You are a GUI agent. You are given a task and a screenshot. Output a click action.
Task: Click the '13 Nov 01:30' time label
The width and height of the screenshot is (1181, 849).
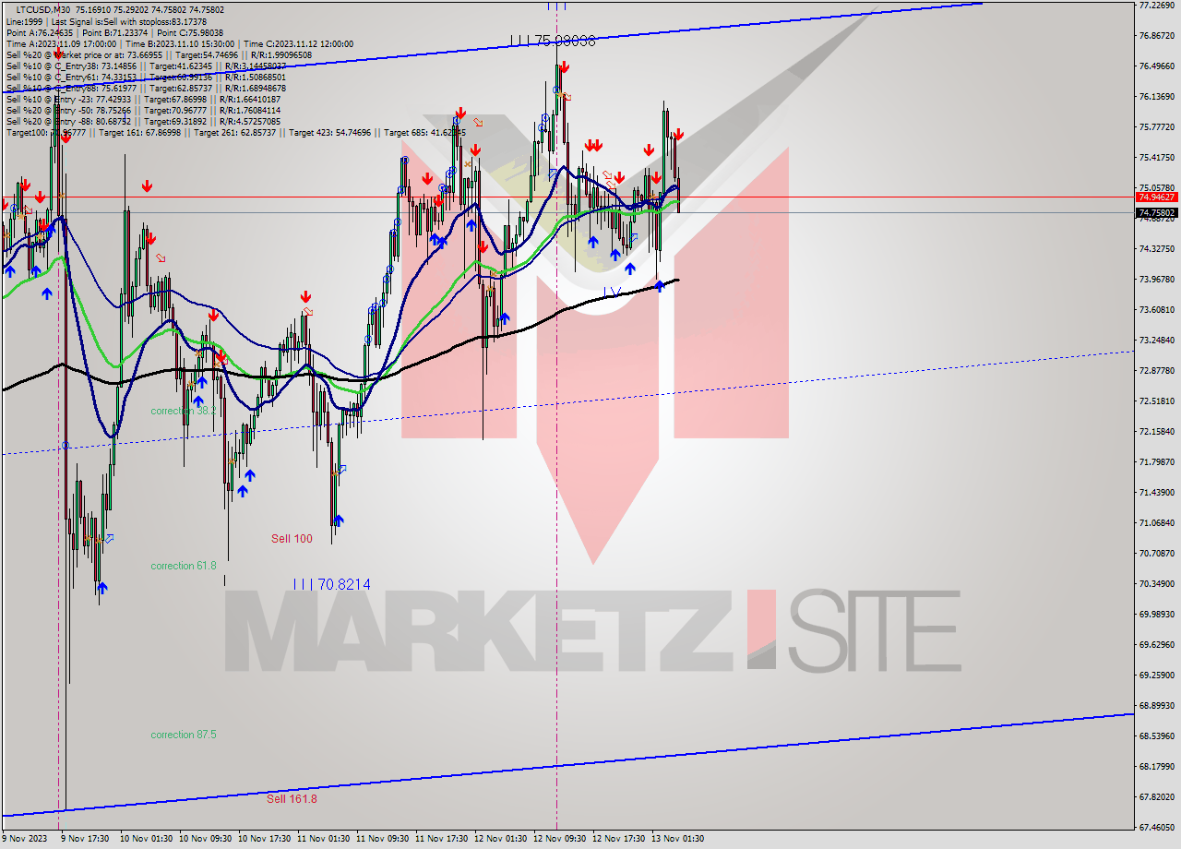coord(678,839)
